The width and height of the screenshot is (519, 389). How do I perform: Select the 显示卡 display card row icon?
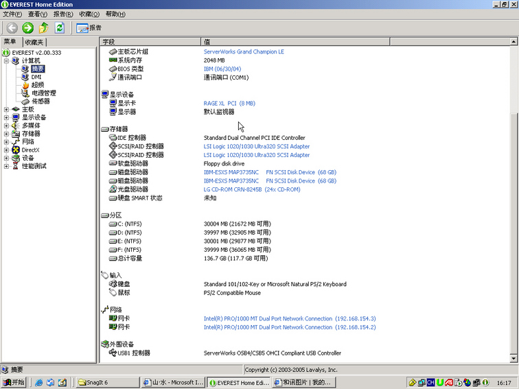point(113,103)
